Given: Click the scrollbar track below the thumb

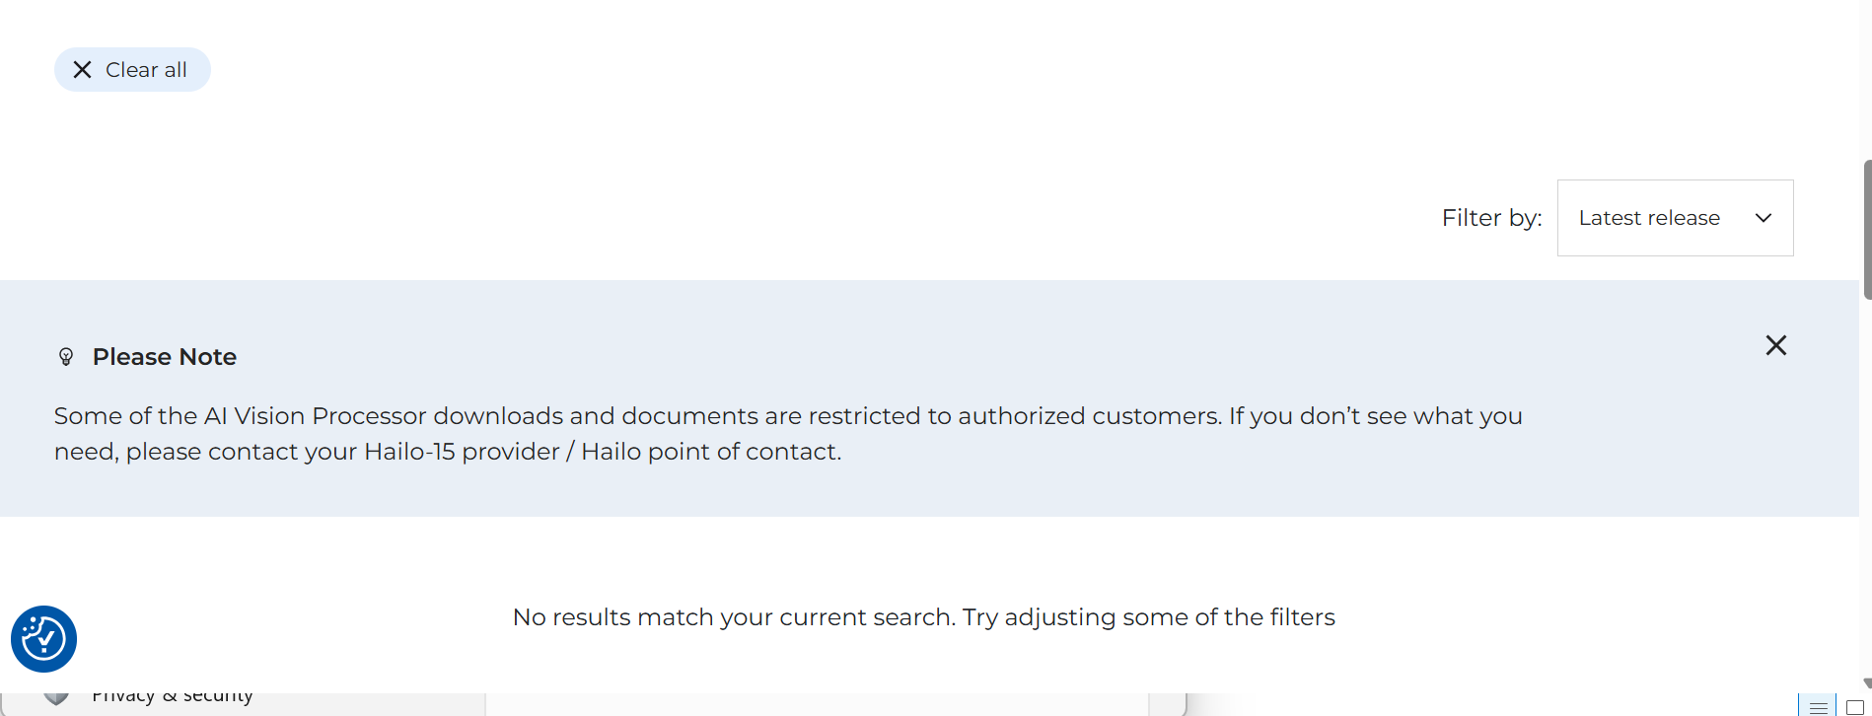Looking at the screenshot, I should pyautogui.click(x=1866, y=493).
